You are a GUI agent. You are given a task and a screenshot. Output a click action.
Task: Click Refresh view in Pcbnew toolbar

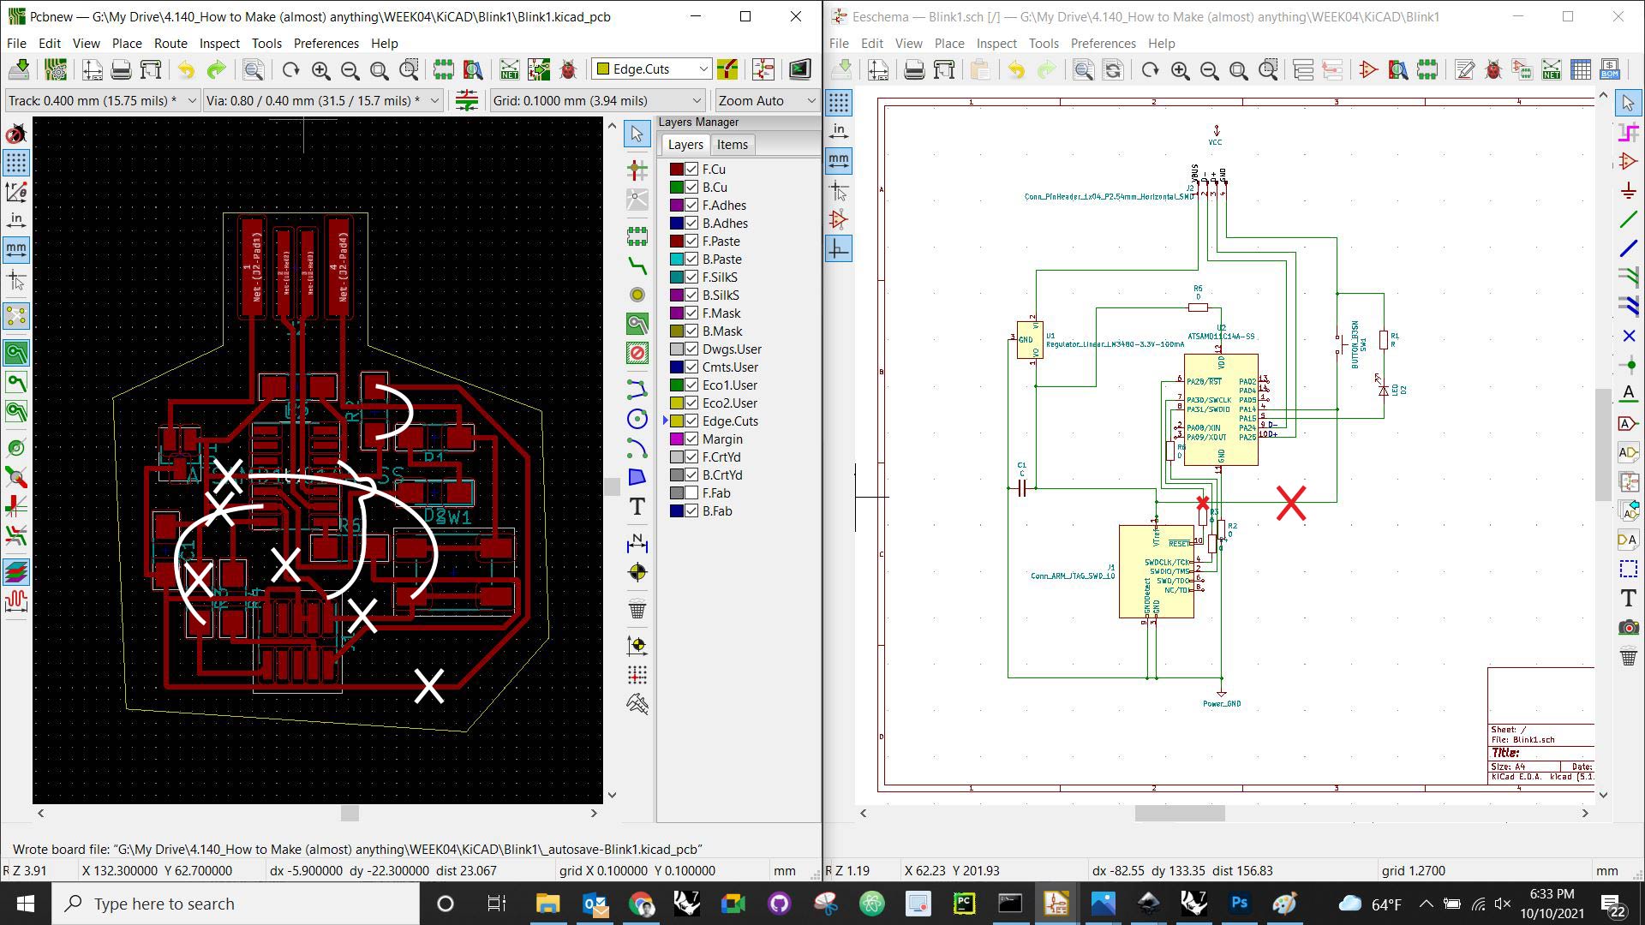[x=291, y=69]
